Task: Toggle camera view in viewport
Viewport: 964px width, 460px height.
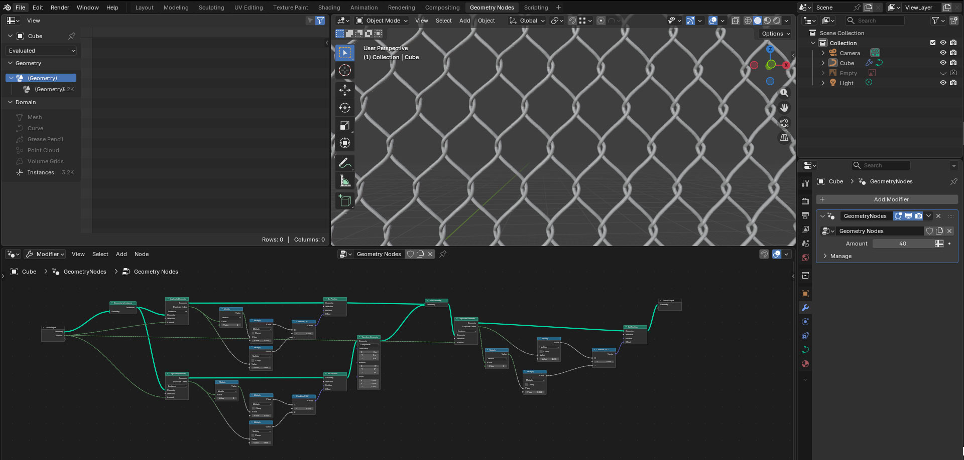Action: [784, 123]
